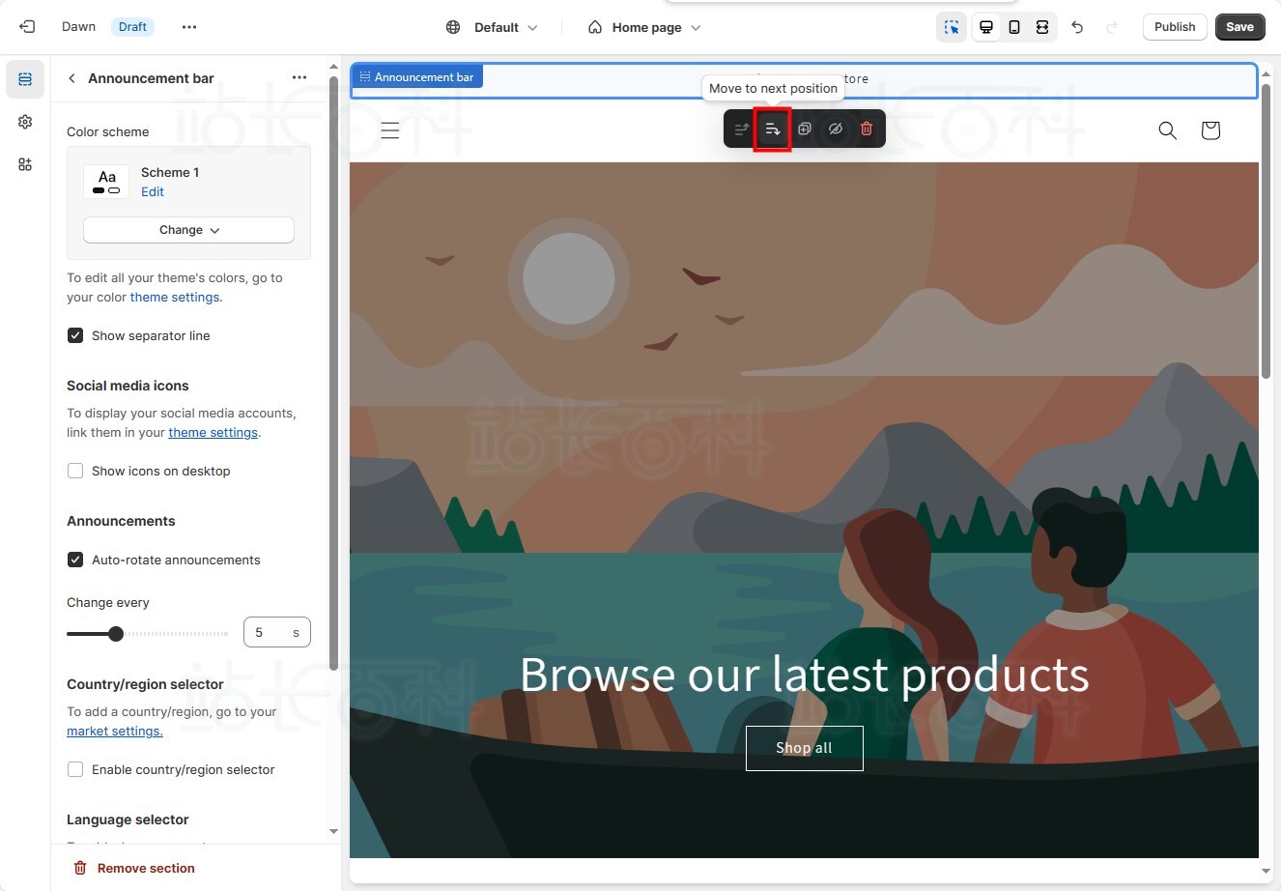
Task: Click the Change every slider handle
Action: pos(116,634)
